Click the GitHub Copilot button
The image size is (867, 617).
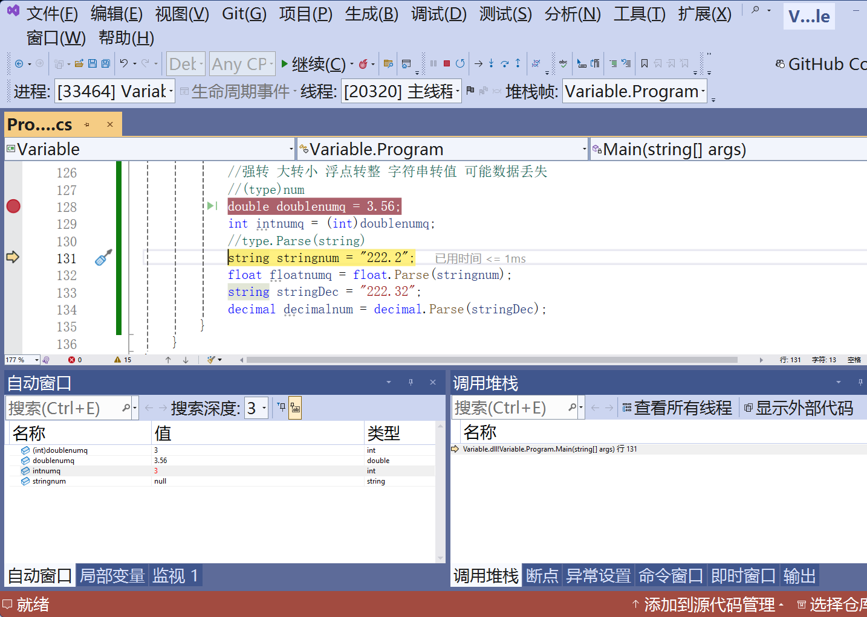[x=821, y=63]
